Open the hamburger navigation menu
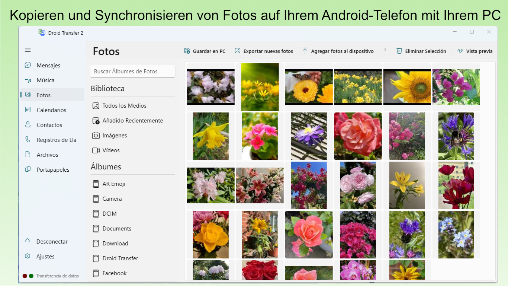The width and height of the screenshot is (508, 286). pos(28,50)
